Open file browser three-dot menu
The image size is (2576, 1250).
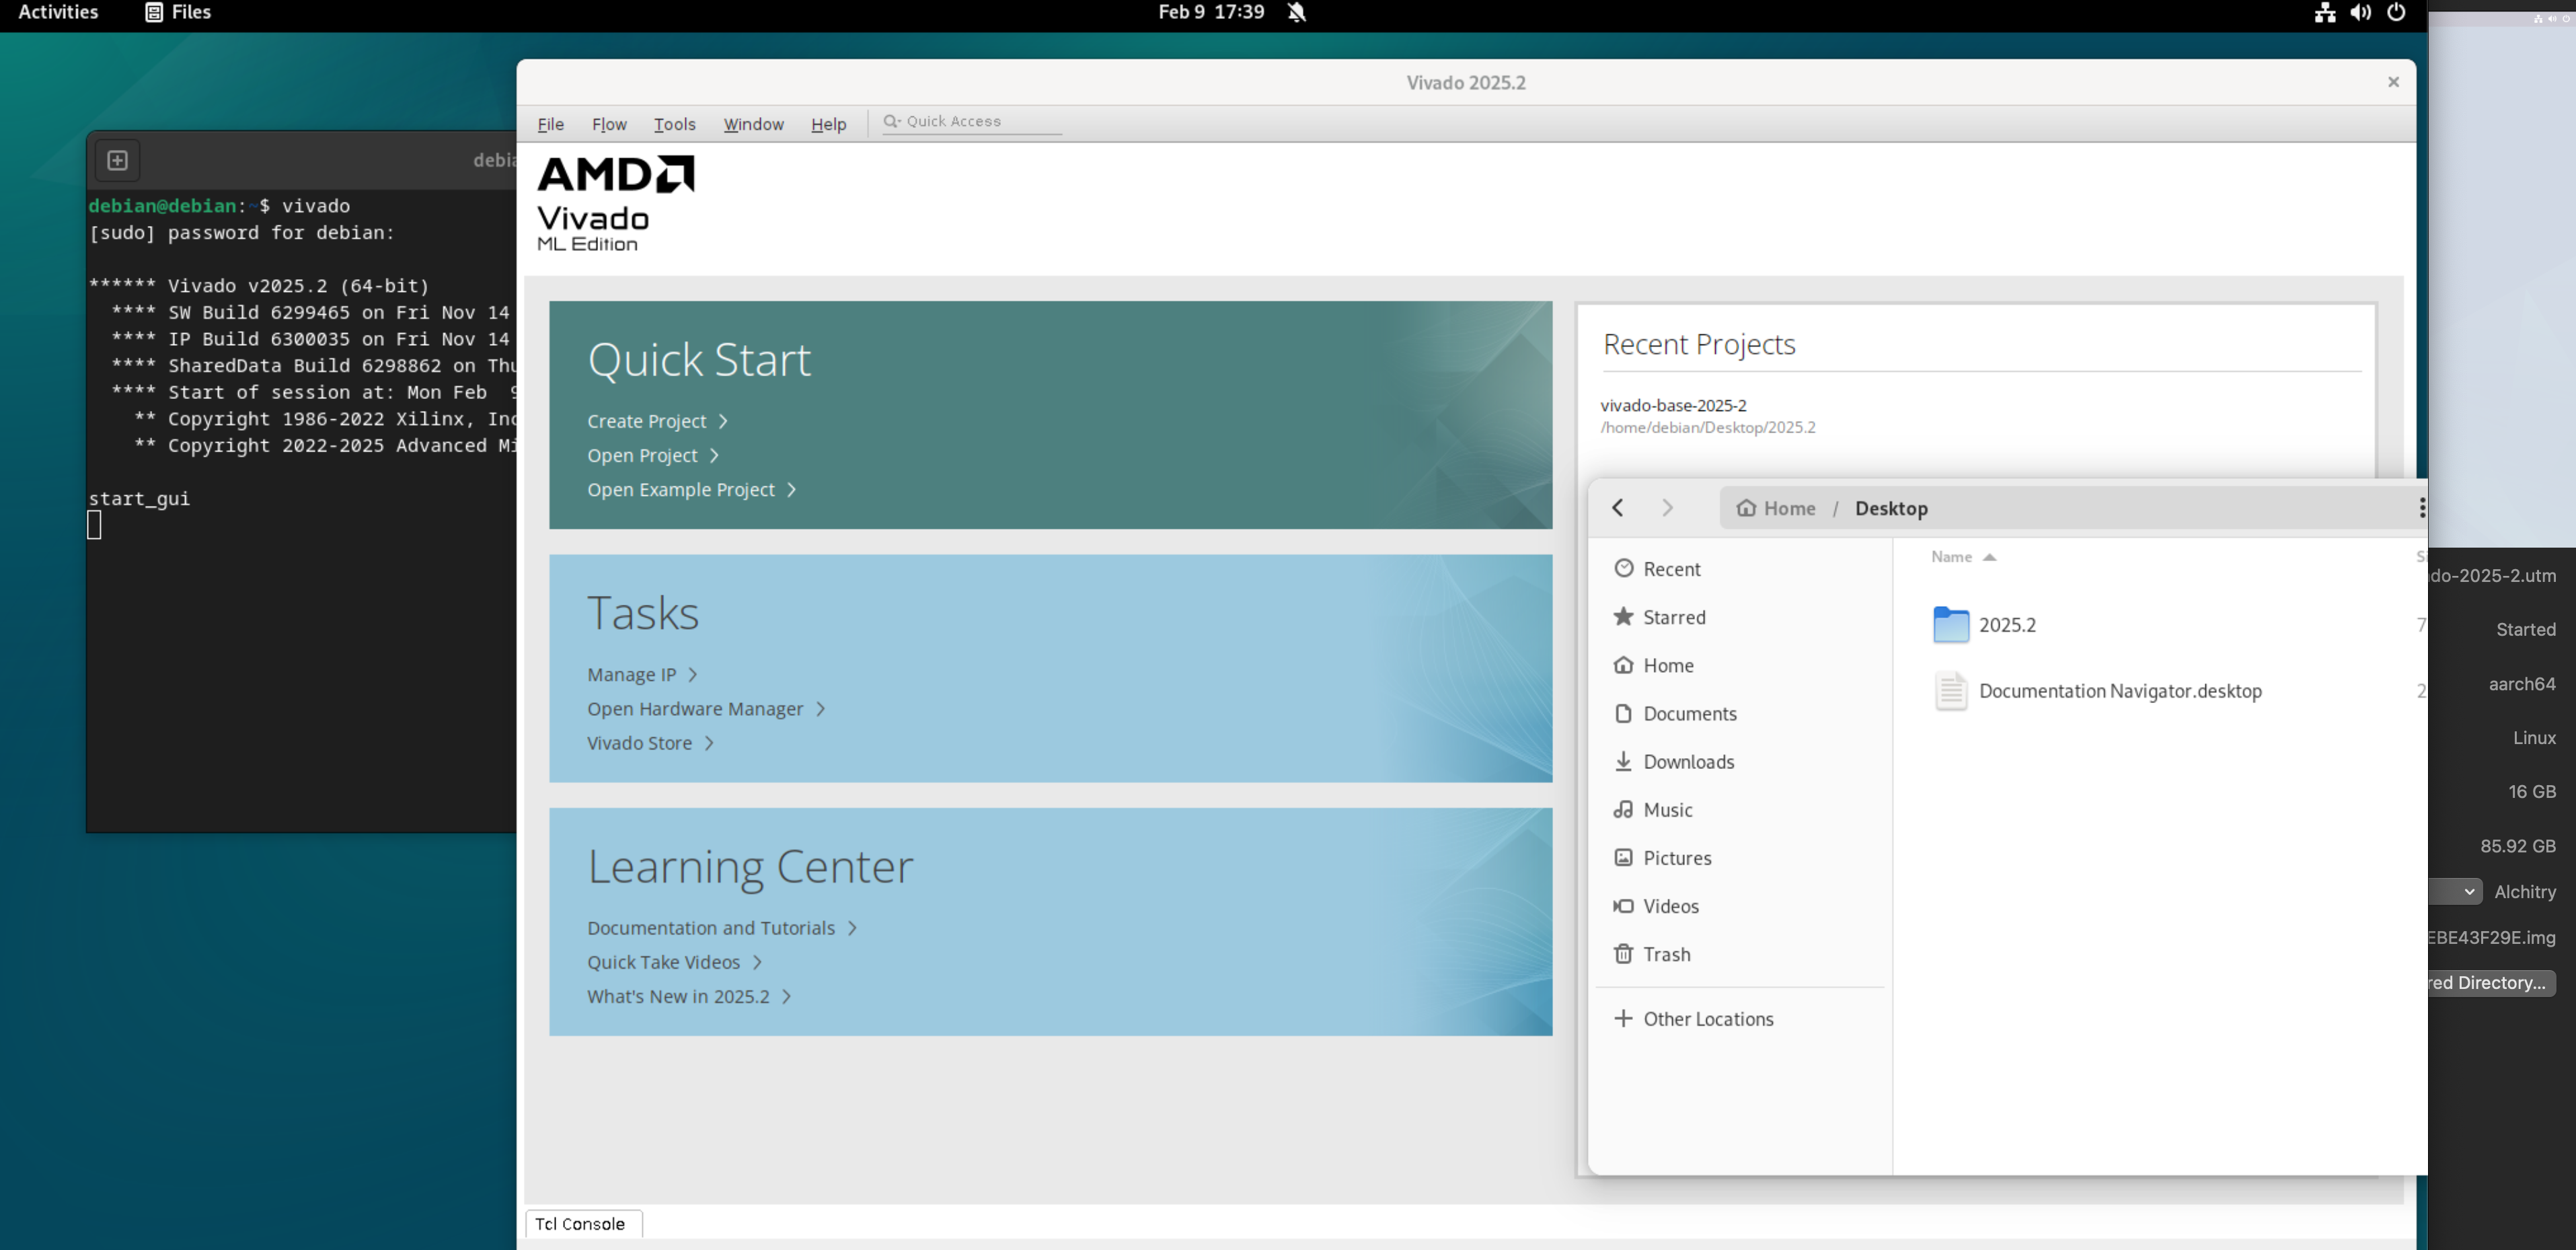tap(2421, 508)
